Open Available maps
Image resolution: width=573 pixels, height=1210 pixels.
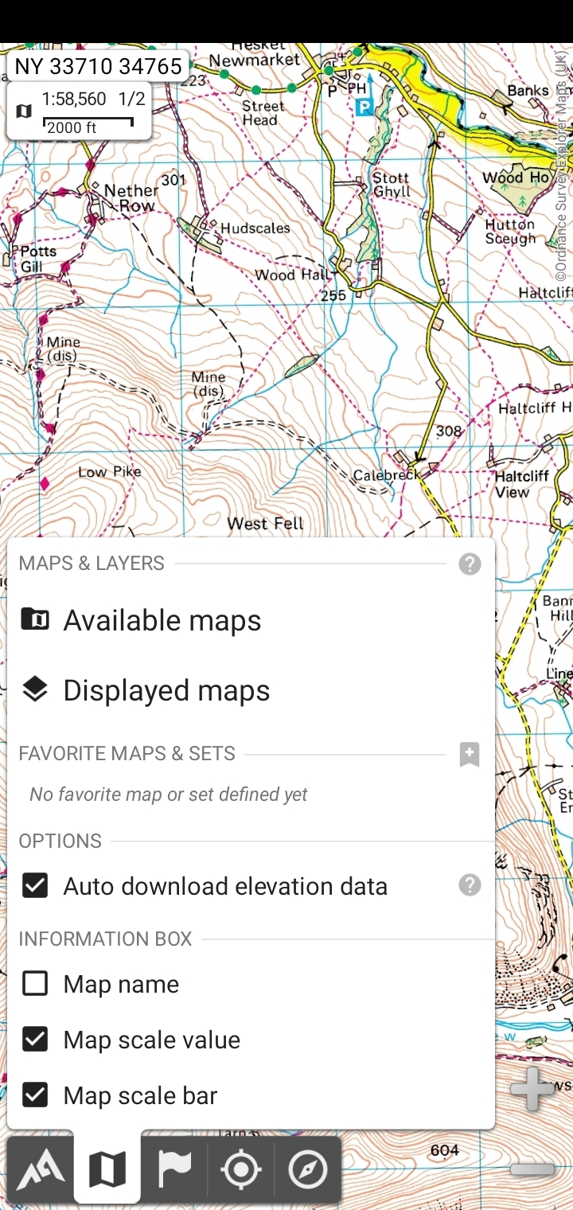pos(162,620)
